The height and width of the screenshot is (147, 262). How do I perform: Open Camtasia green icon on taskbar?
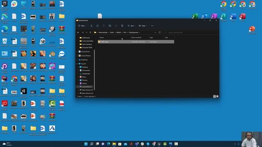coord(165,144)
